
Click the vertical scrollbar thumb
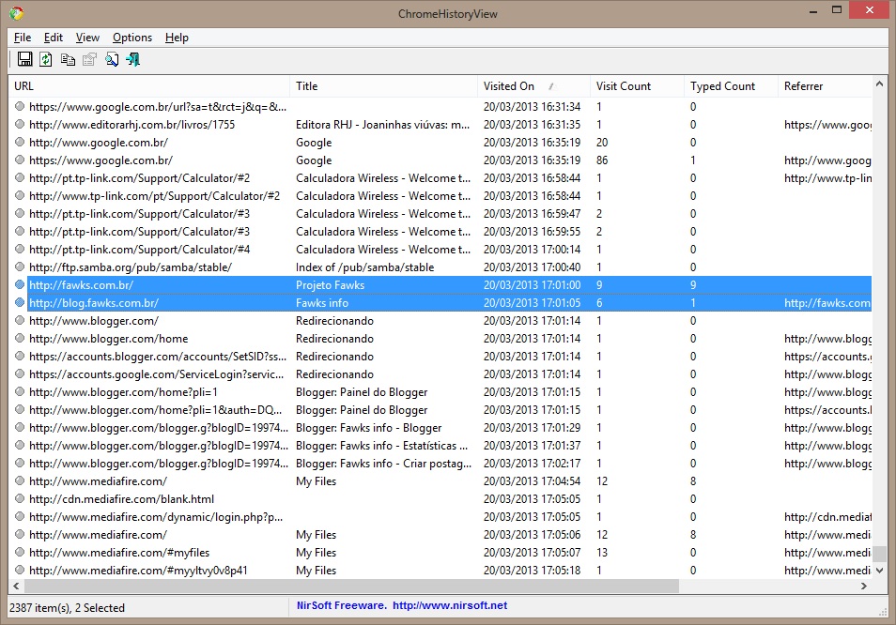click(879, 554)
